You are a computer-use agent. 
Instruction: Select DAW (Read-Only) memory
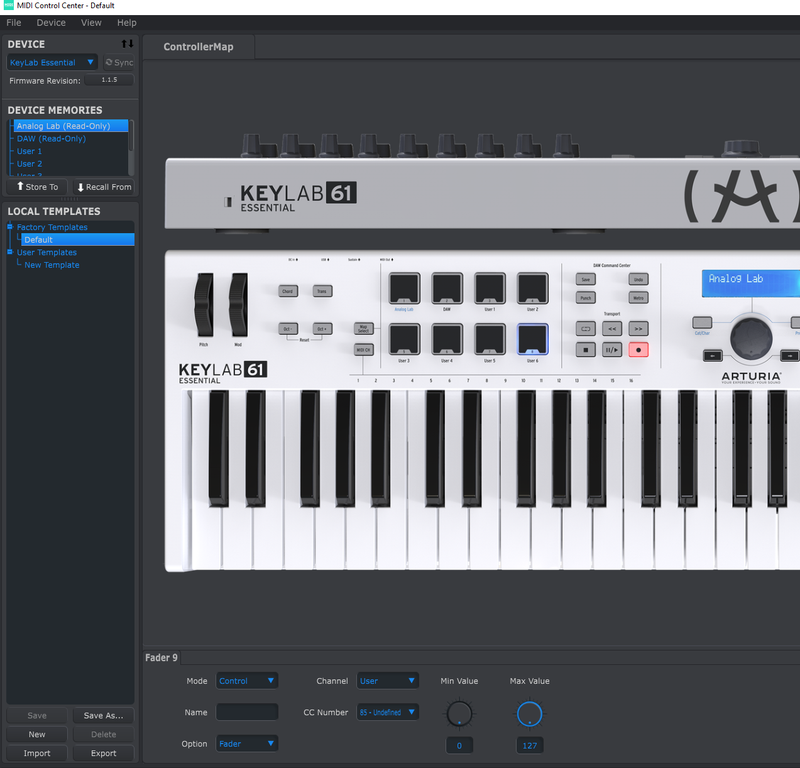click(52, 138)
